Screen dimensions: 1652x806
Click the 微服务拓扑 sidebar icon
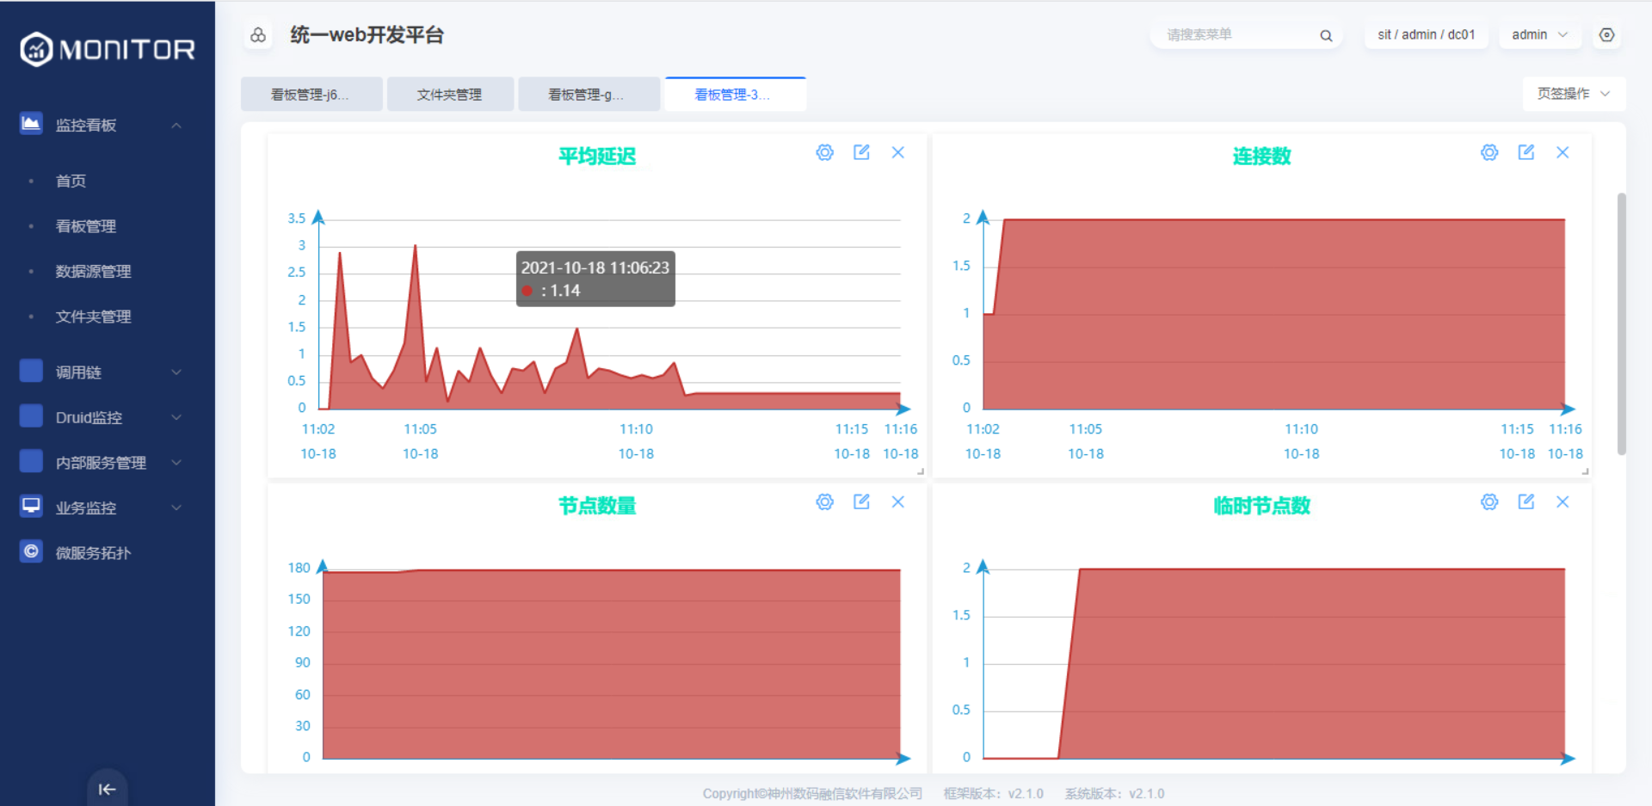(x=31, y=551)
